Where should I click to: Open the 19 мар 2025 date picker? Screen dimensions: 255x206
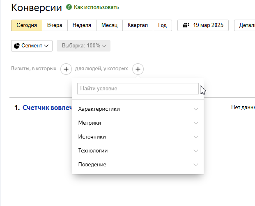[x=203, y=25]
